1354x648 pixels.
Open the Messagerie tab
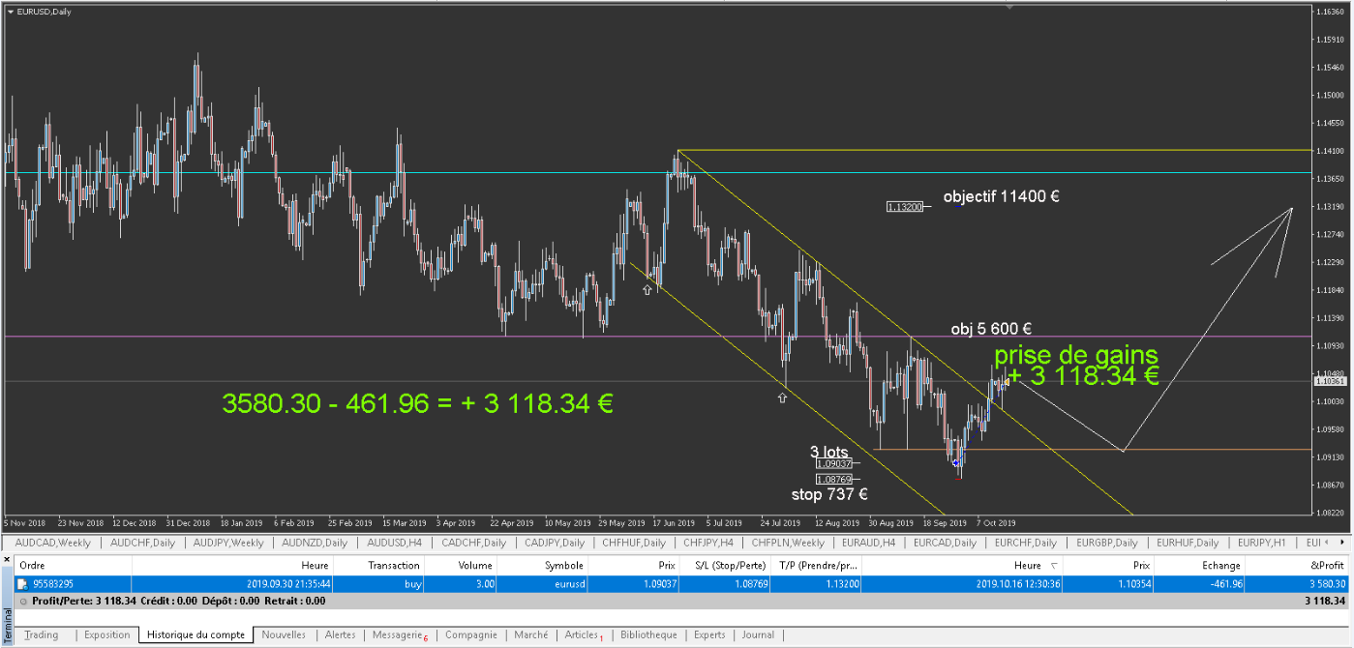[400, 635]
